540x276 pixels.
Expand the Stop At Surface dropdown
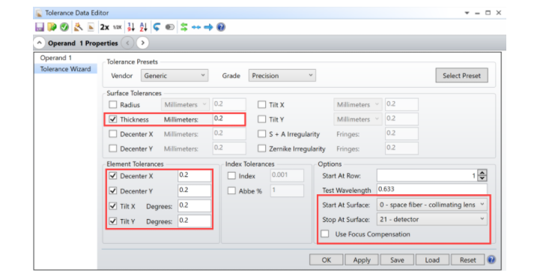(x=432, y=220)
